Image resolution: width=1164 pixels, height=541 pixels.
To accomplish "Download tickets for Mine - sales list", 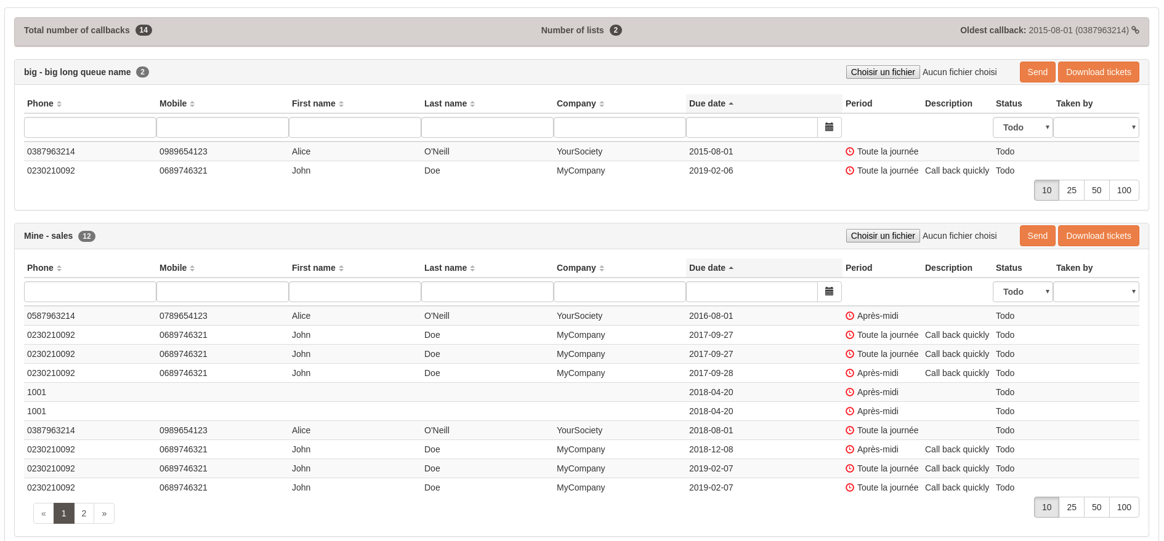I will [x=1098, y=236].
